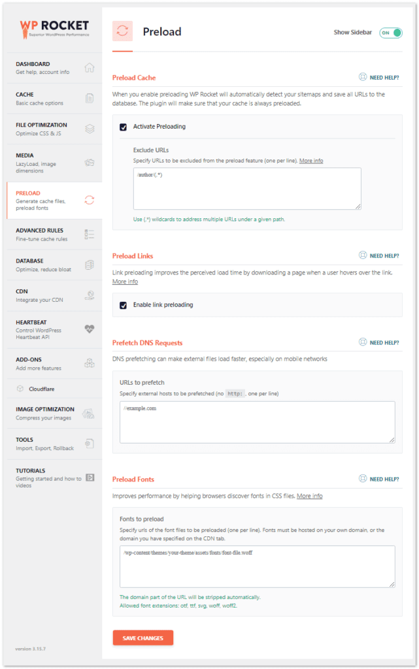Open the Cache settings tab
The height and width of the screenshot is (669, 419).
pyautogui.click(x=55, y=99)
